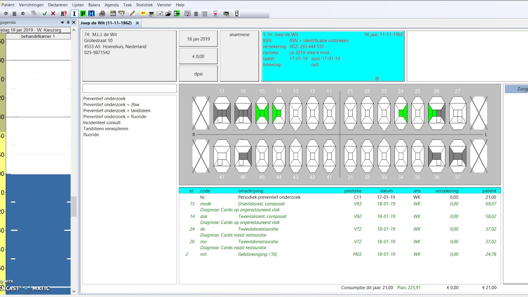Click the pencil edit icon in toolbar
Image resolution: width=528 pixels, height=297 pixels.
coord(132,14)
